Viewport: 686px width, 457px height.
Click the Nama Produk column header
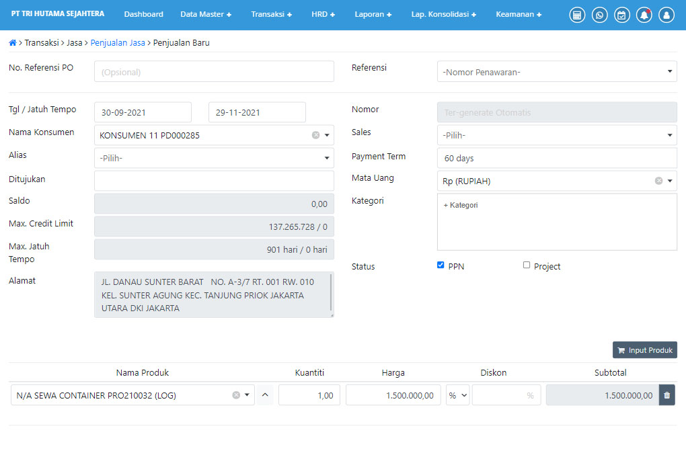[142, 372]
